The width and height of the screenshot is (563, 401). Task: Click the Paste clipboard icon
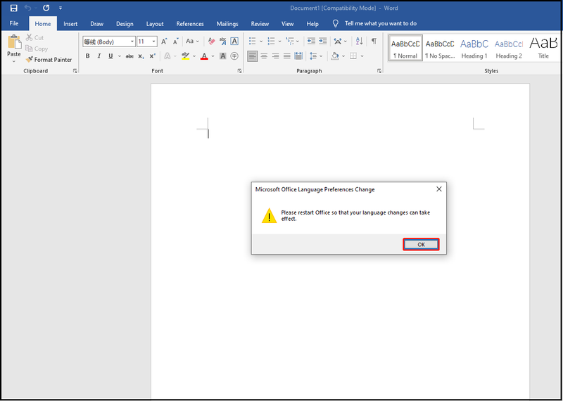[14, 42]
